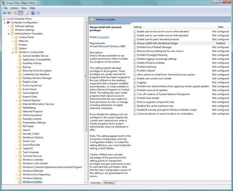Expand the Network tree node
This screenshot has height=191, width=233.
coord(12,41)
